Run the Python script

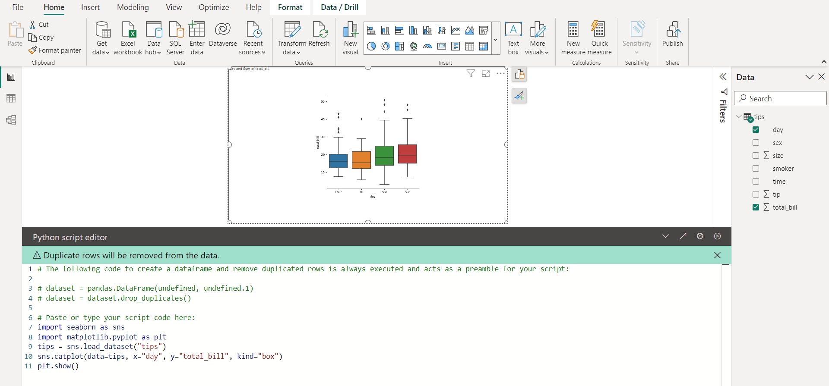(718, 236)
